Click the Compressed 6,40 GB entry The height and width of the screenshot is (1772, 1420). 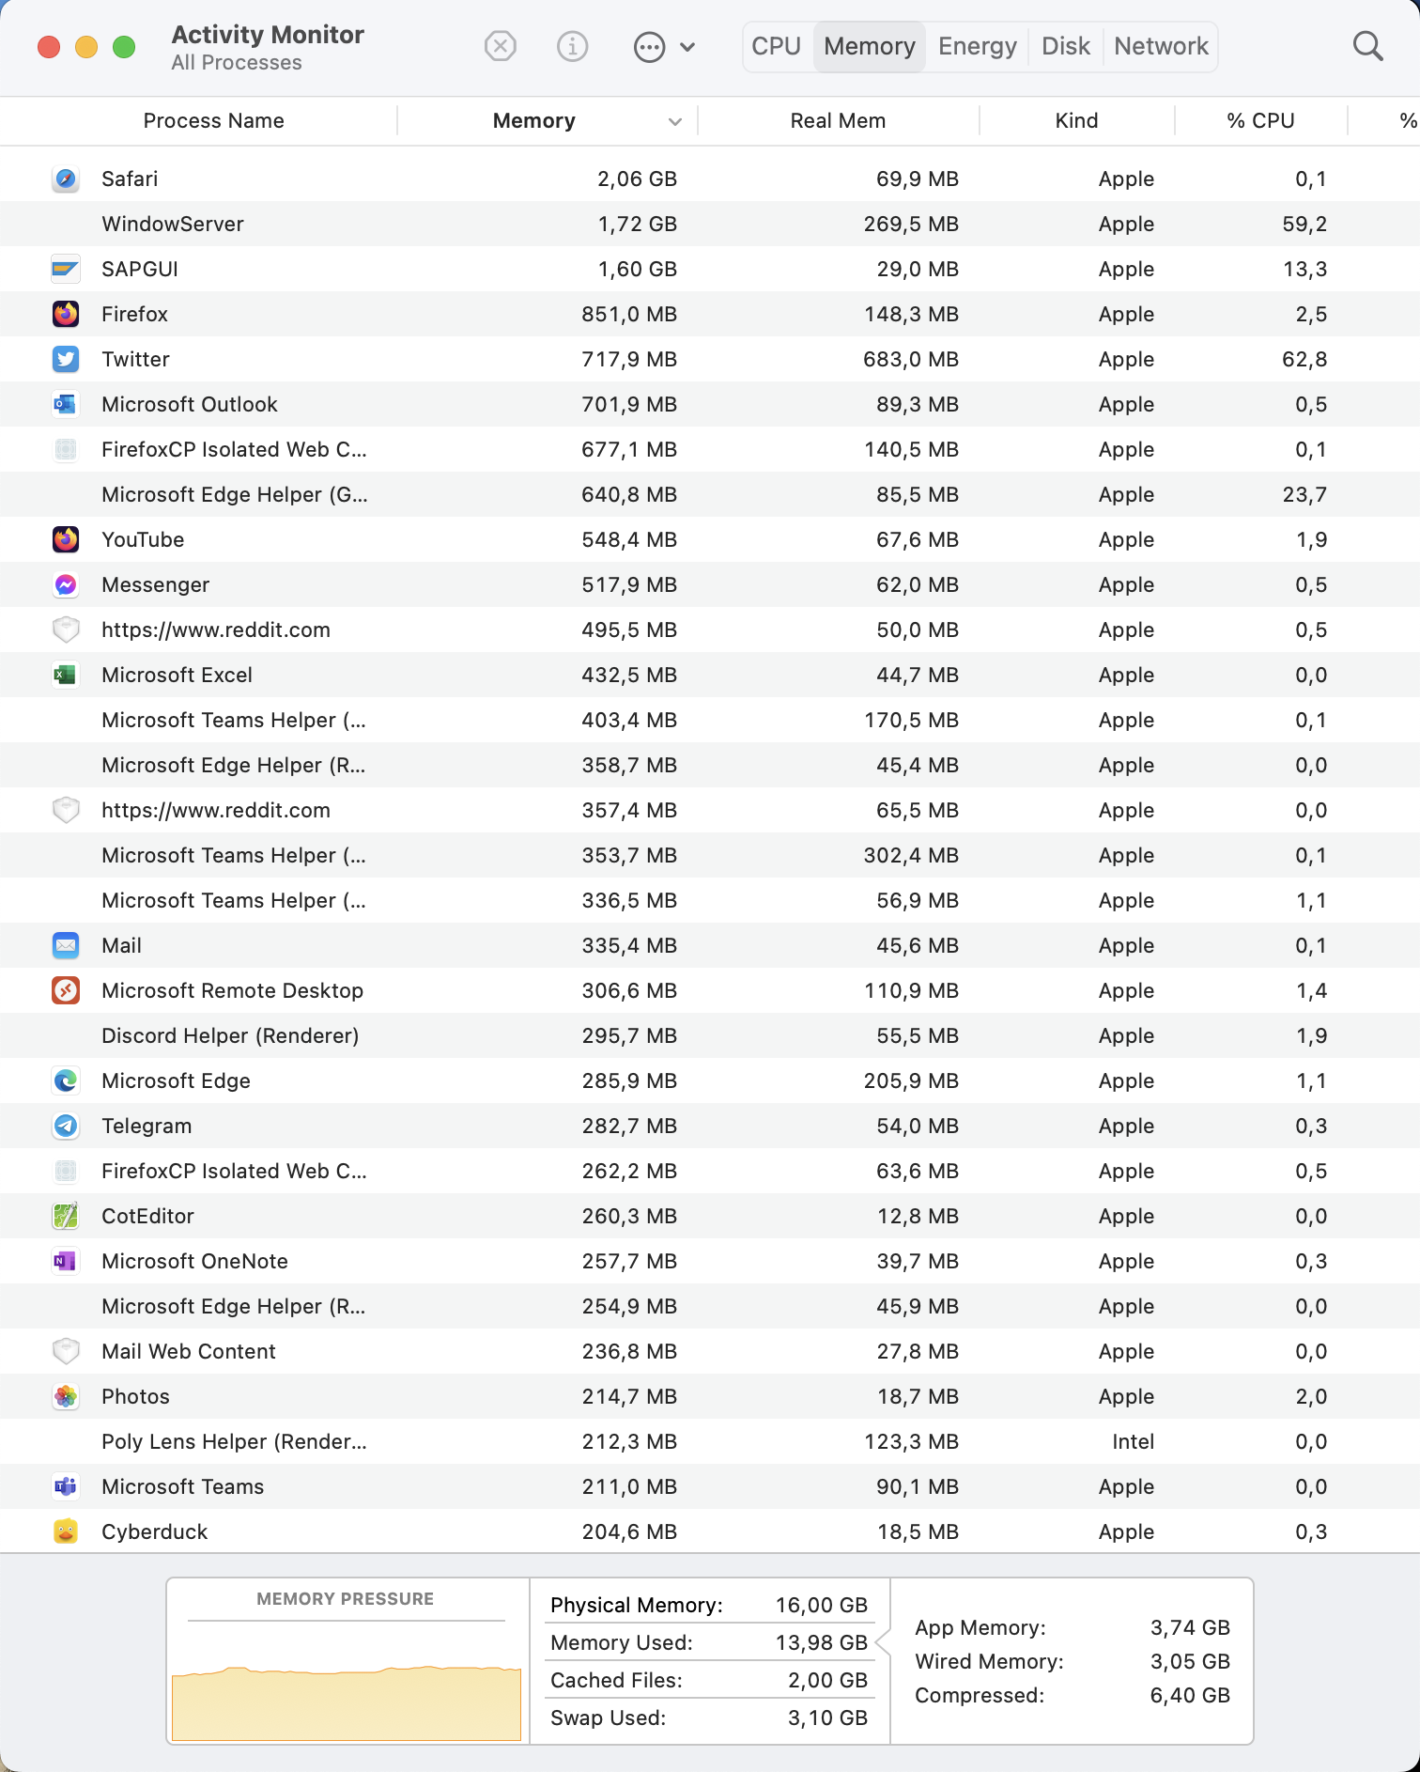(x=1073, y=1695)
